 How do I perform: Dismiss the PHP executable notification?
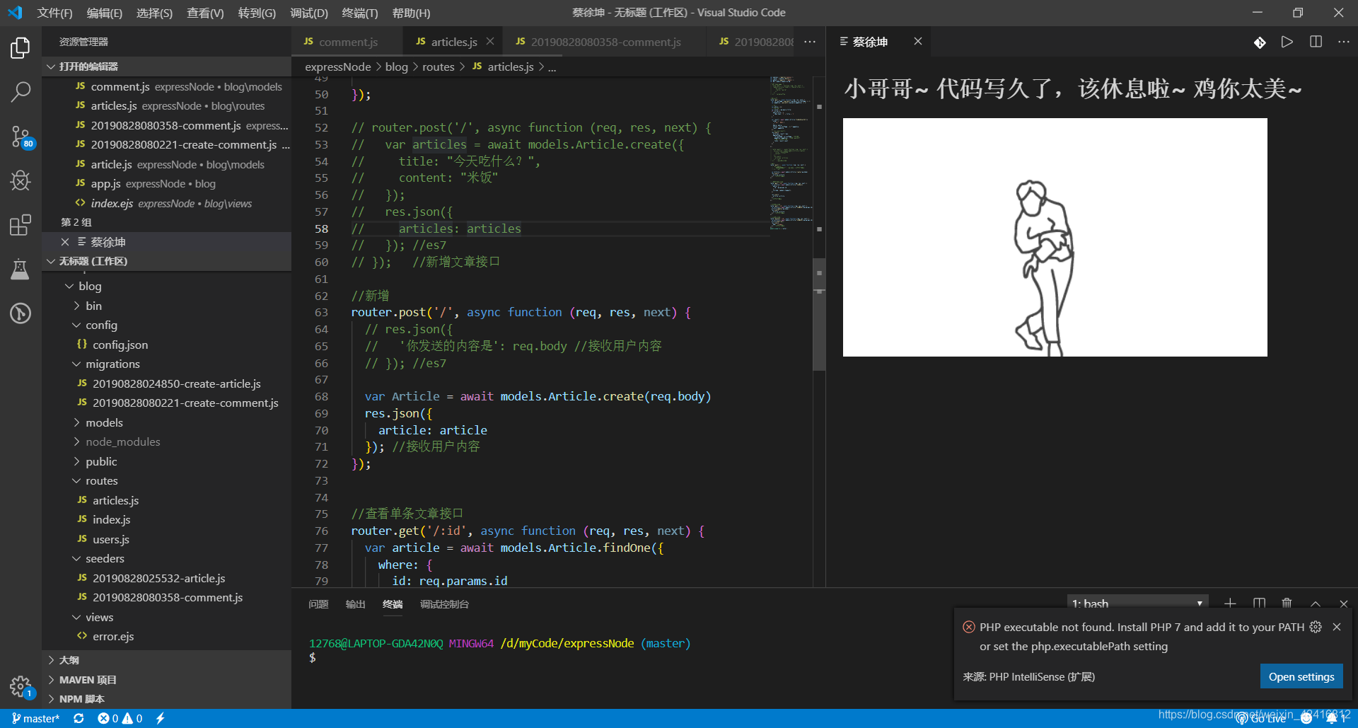(x=1337, y=627)
